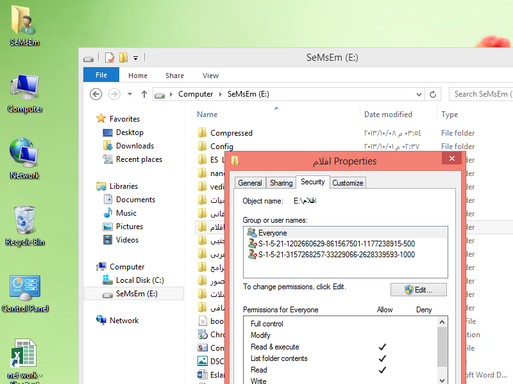Click the drive icon in Explorer title bar

pos(88,58)
